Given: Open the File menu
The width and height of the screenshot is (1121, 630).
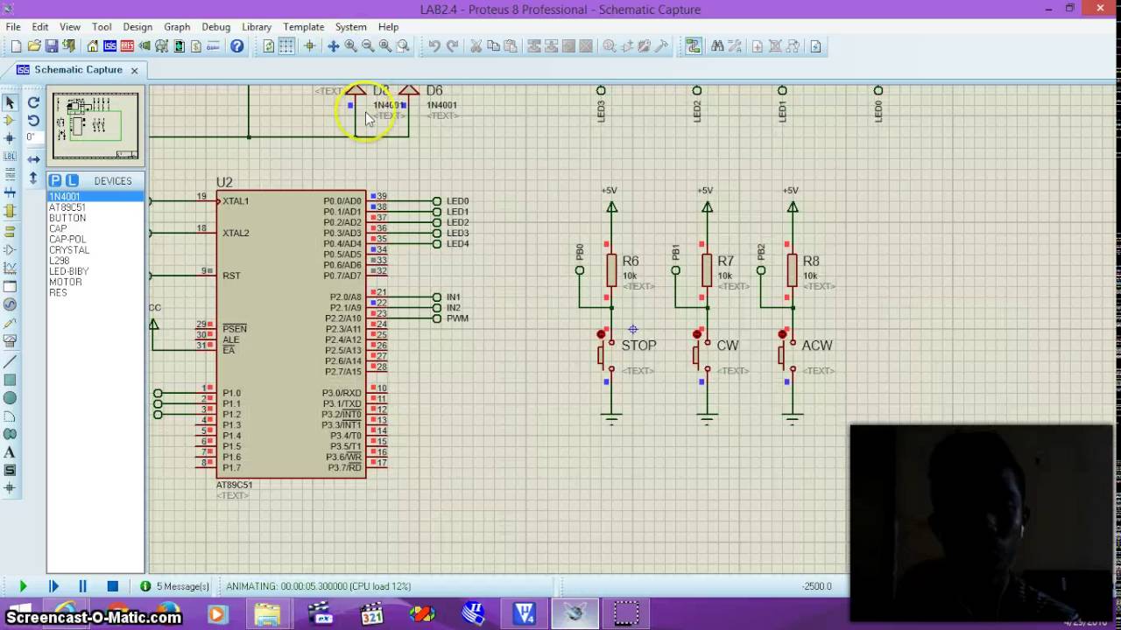Looking at the screenshot, I should (x=13, y=27).
